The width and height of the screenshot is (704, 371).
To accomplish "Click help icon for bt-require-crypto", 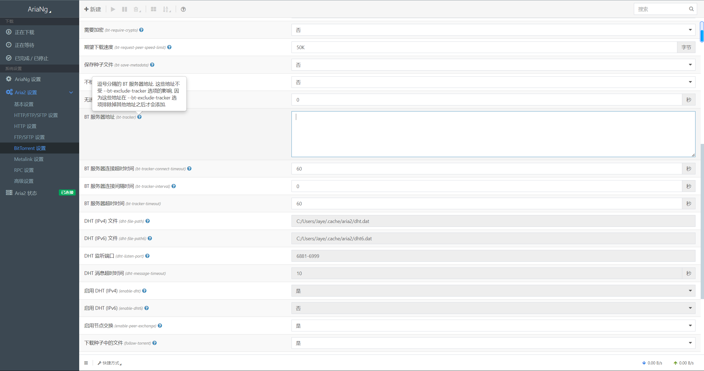I will coord(141,30).
